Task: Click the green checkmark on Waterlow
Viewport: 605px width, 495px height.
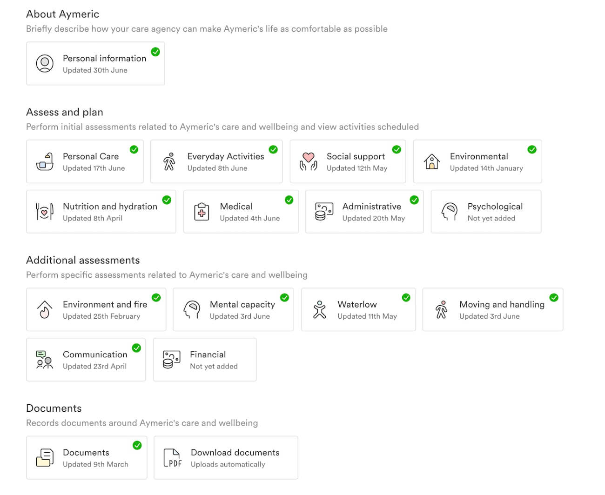Action: pos(406,298)
